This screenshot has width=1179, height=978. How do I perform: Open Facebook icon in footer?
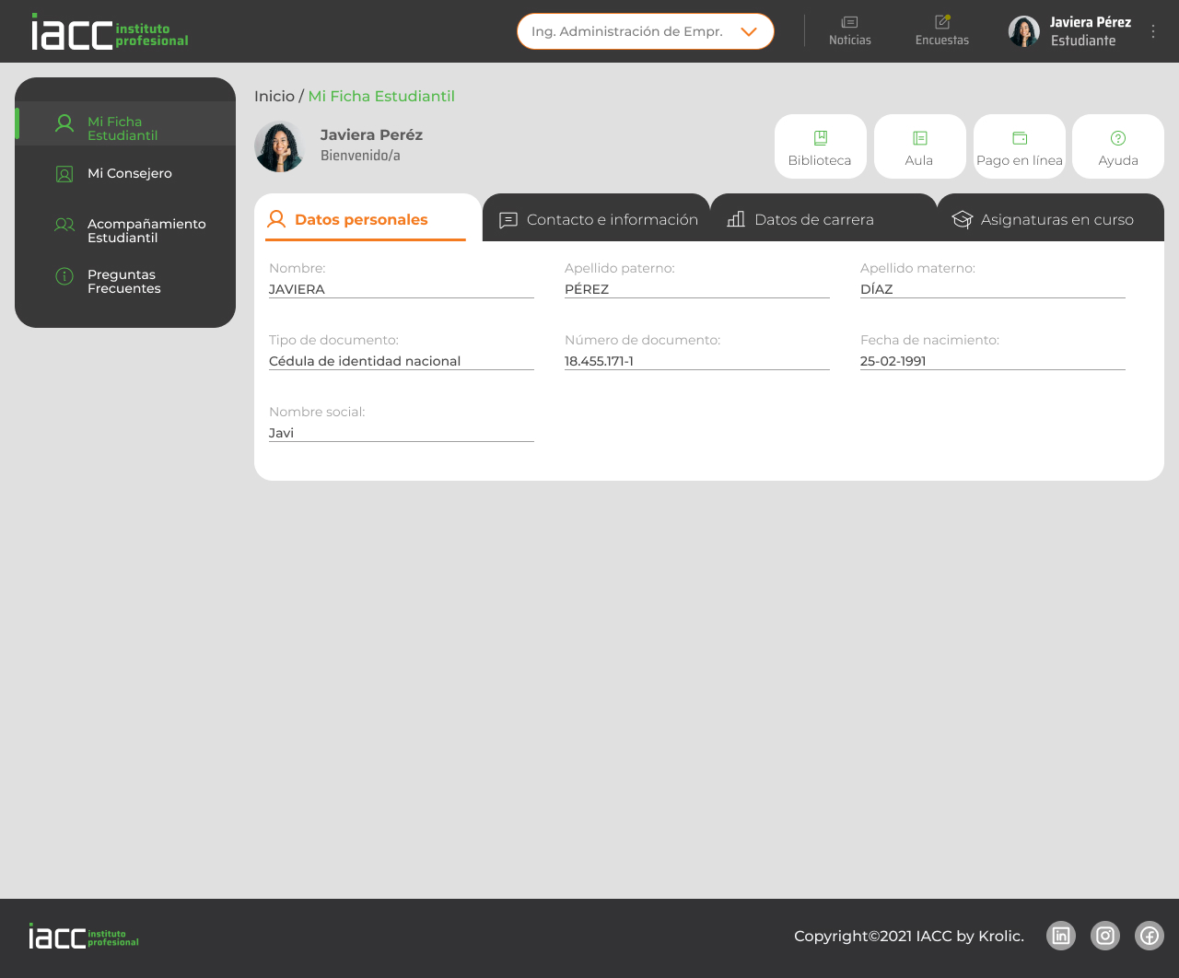click(1150, 936)
